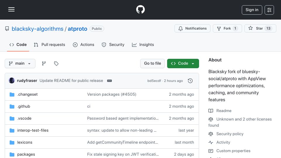Viewport: 281px width, 158px height.
Task: Open appearance settings slider icon button
Action: pyautogui.click(x=269, y=10)
